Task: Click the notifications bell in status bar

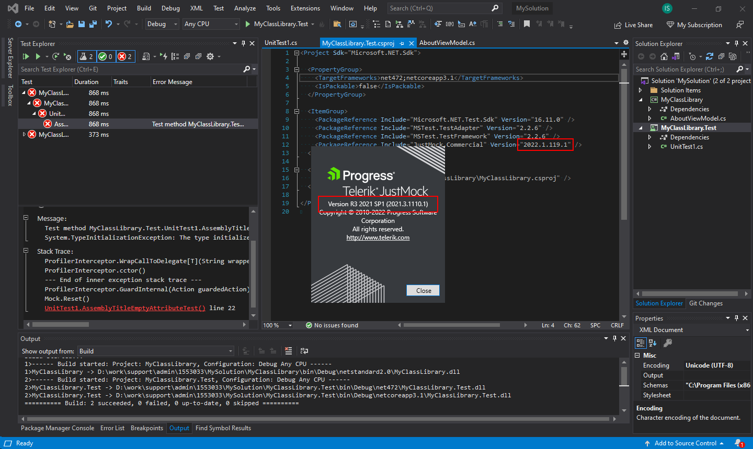Action: tap(739, 443)
